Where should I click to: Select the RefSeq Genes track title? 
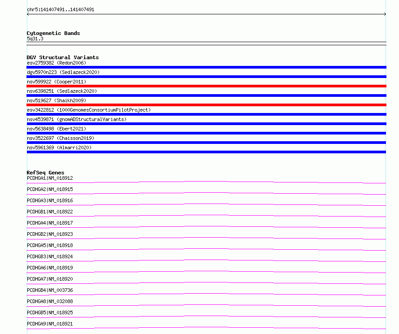point(45,173)
